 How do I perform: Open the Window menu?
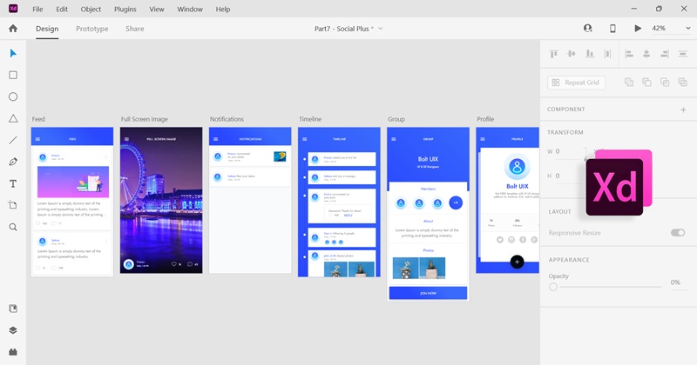tap(190, 9)
